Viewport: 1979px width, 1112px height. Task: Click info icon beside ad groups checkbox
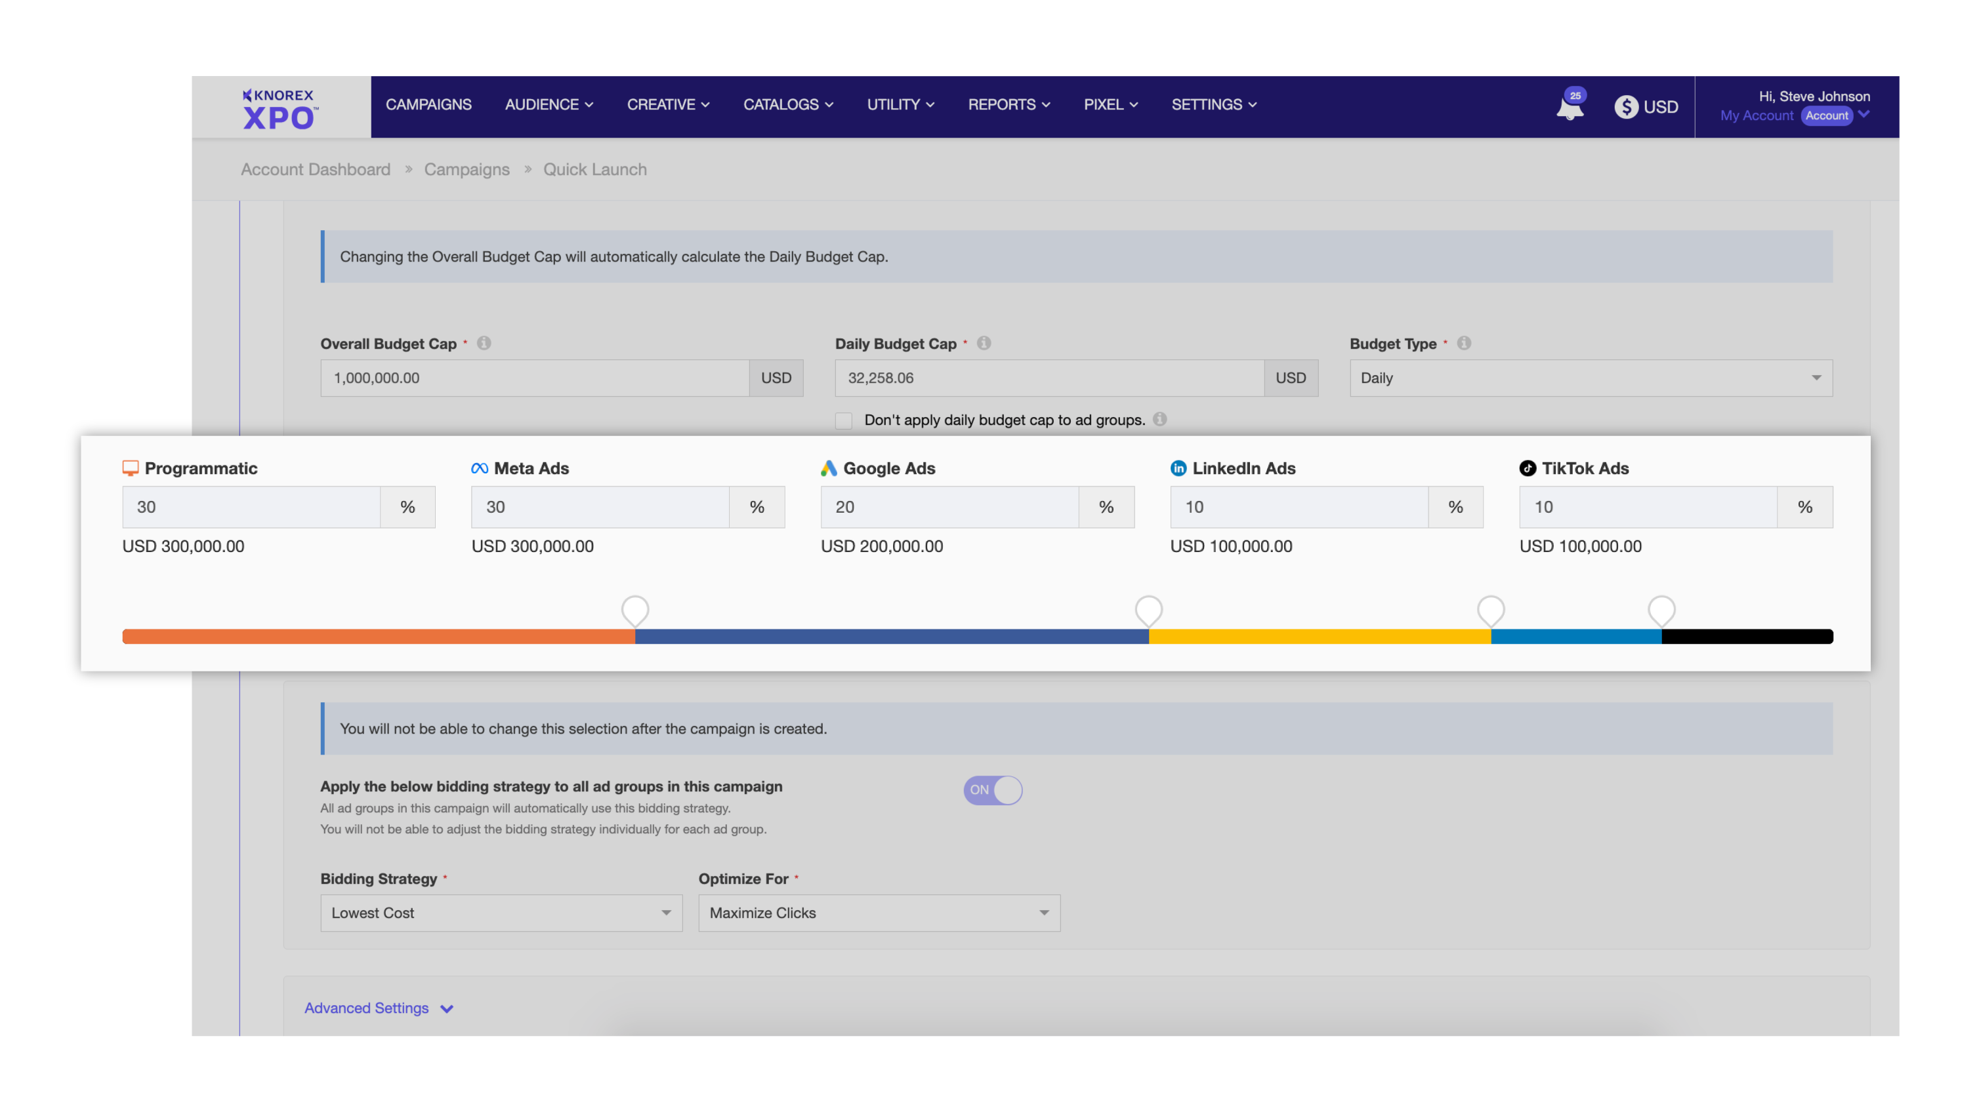pyautogui.click(x=1160, y=419)
